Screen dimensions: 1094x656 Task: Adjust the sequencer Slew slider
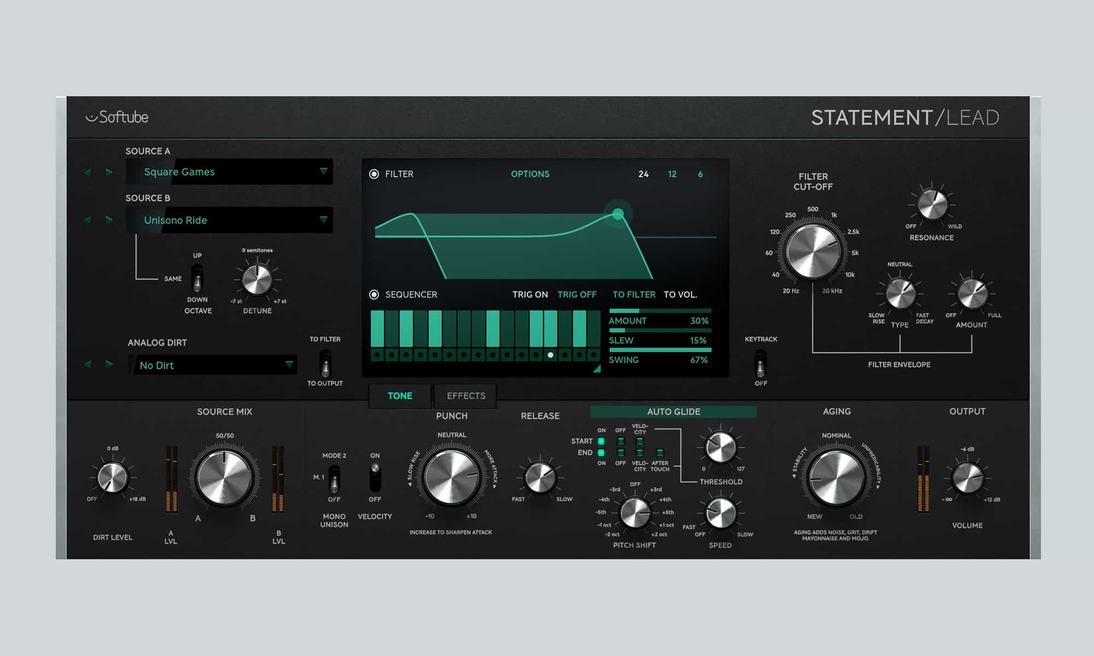pos(660,330)
